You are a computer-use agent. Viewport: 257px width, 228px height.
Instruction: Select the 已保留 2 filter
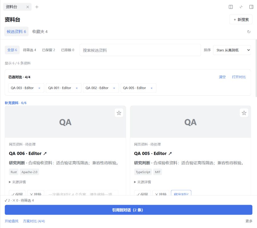[x=49, y=50]
